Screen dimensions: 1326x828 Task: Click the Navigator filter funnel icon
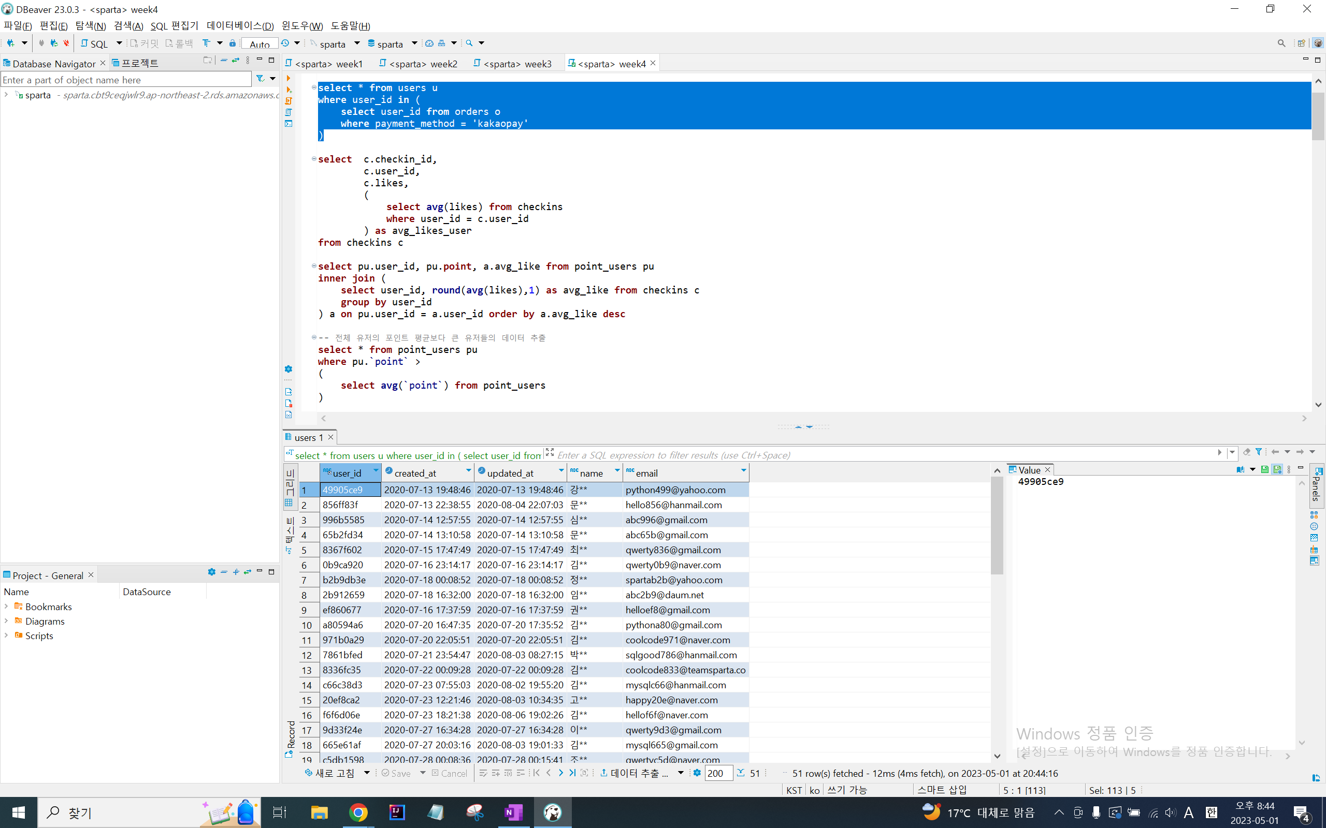point(260,79)
